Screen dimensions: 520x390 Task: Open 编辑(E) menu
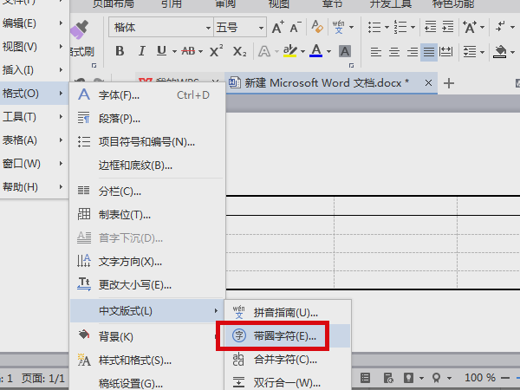point(34,23)
